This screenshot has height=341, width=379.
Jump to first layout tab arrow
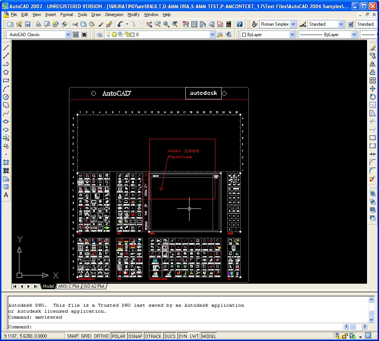pyautogui.click(x=15, y=286)
